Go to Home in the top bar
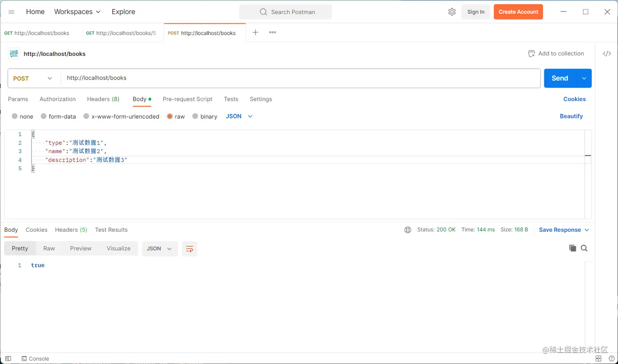The width and height of the screenshot is (618, 364). coord(35,12)
